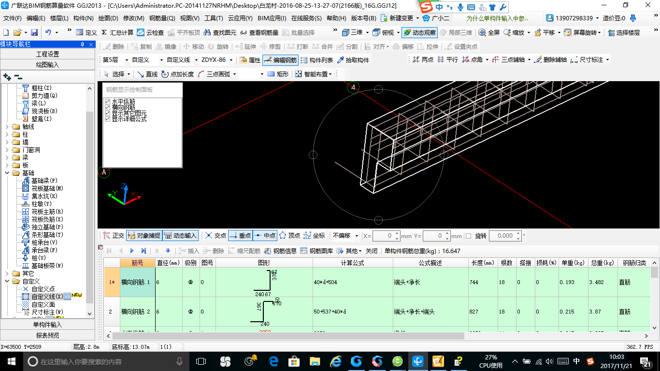Expand the 轴线 tree folder
660x371 pixels.
pos(6,127)
